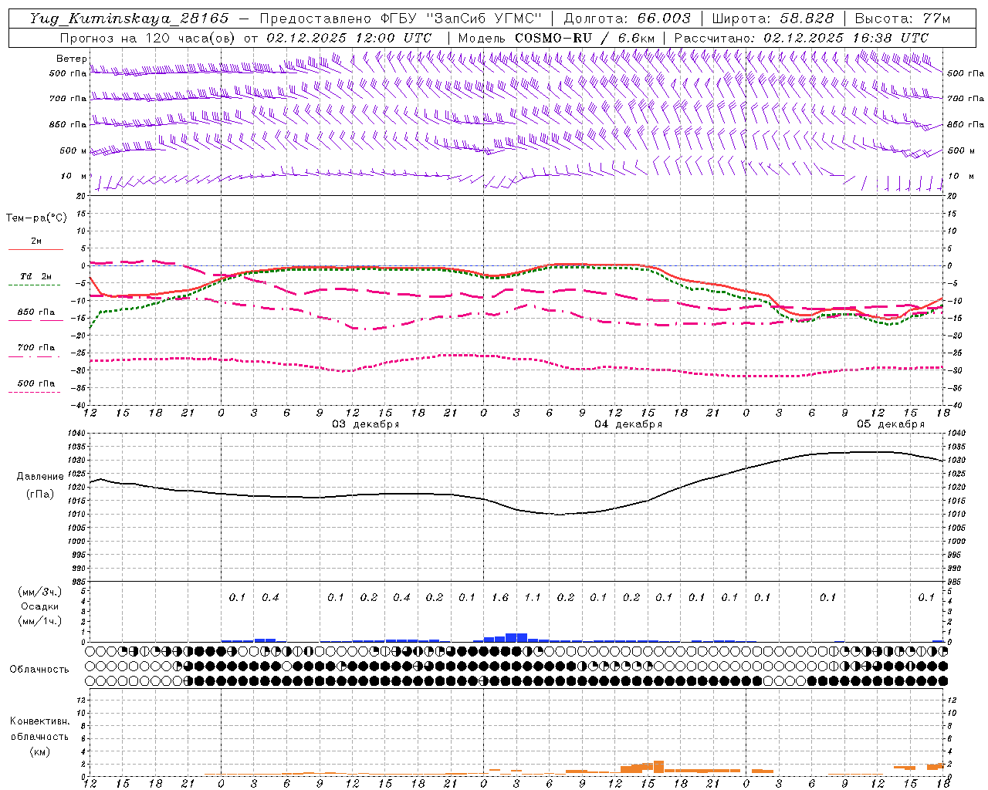Screen dimensions: 988x790
Task: Click the tallest blue precipitation bar
Action: tap(516, 637)
